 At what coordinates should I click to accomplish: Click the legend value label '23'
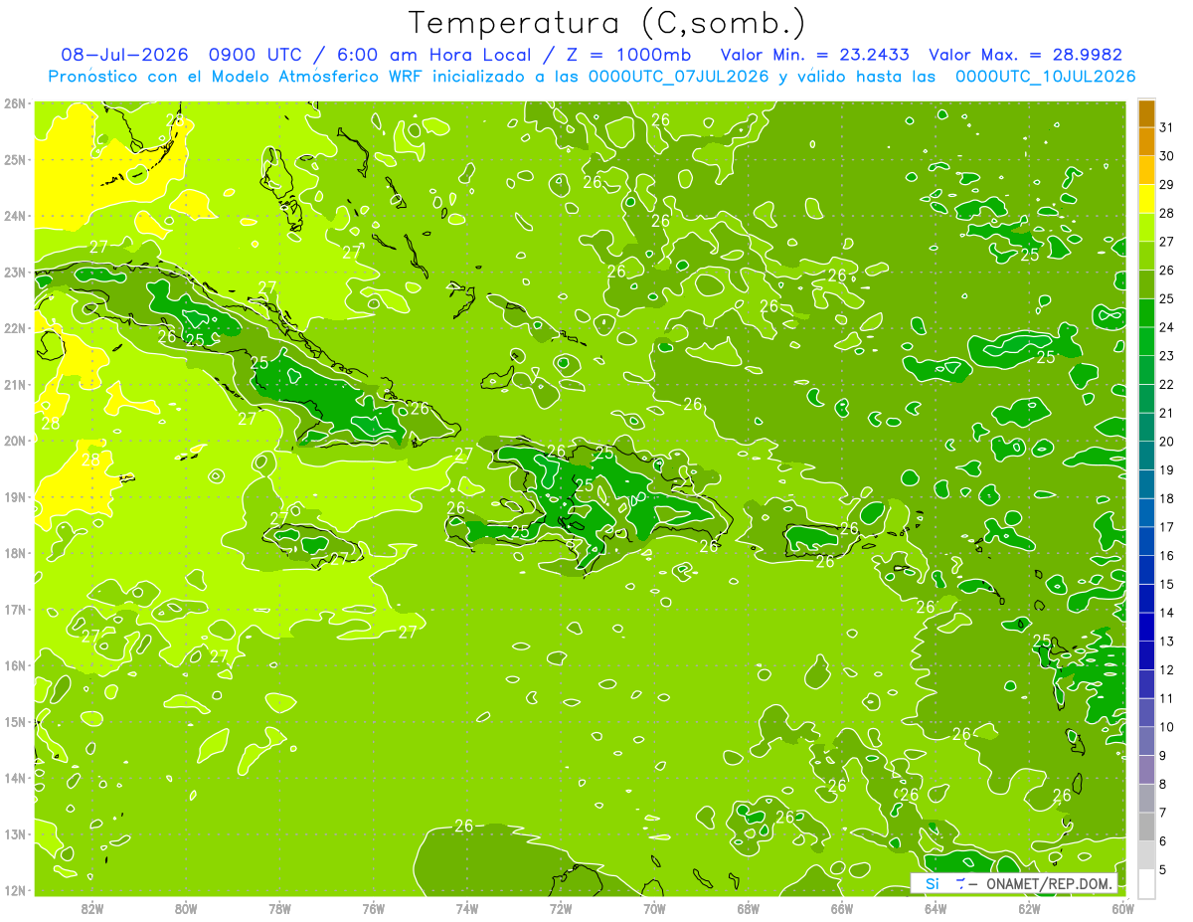[1167, 356]
